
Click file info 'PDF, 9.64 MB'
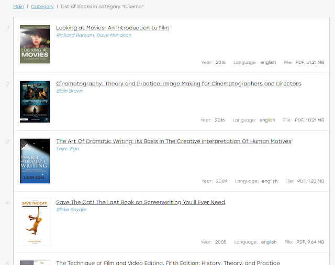(310, 242)
